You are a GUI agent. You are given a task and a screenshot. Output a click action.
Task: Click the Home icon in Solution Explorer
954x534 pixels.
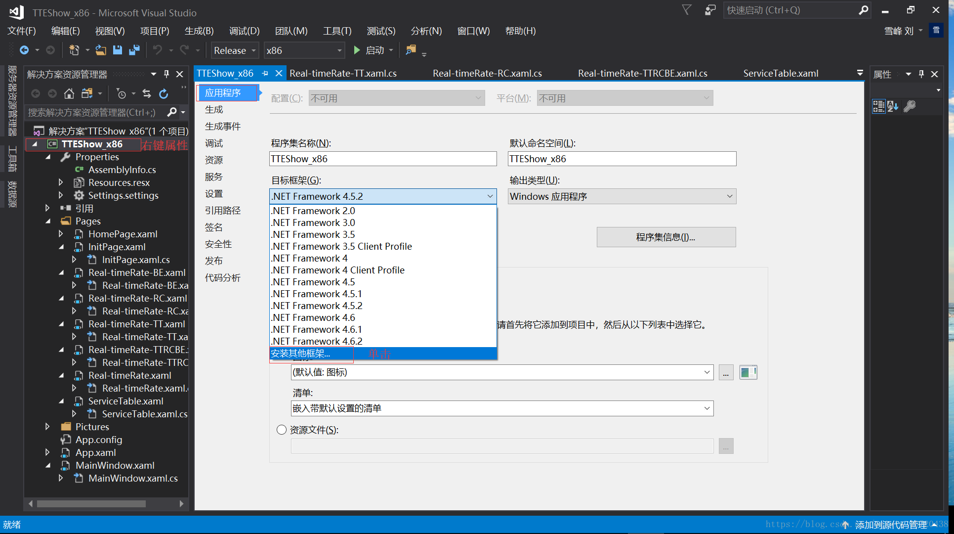point(69,93)
